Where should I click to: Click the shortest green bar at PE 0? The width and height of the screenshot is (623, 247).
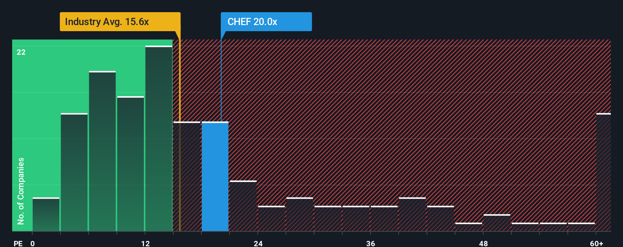46,214
